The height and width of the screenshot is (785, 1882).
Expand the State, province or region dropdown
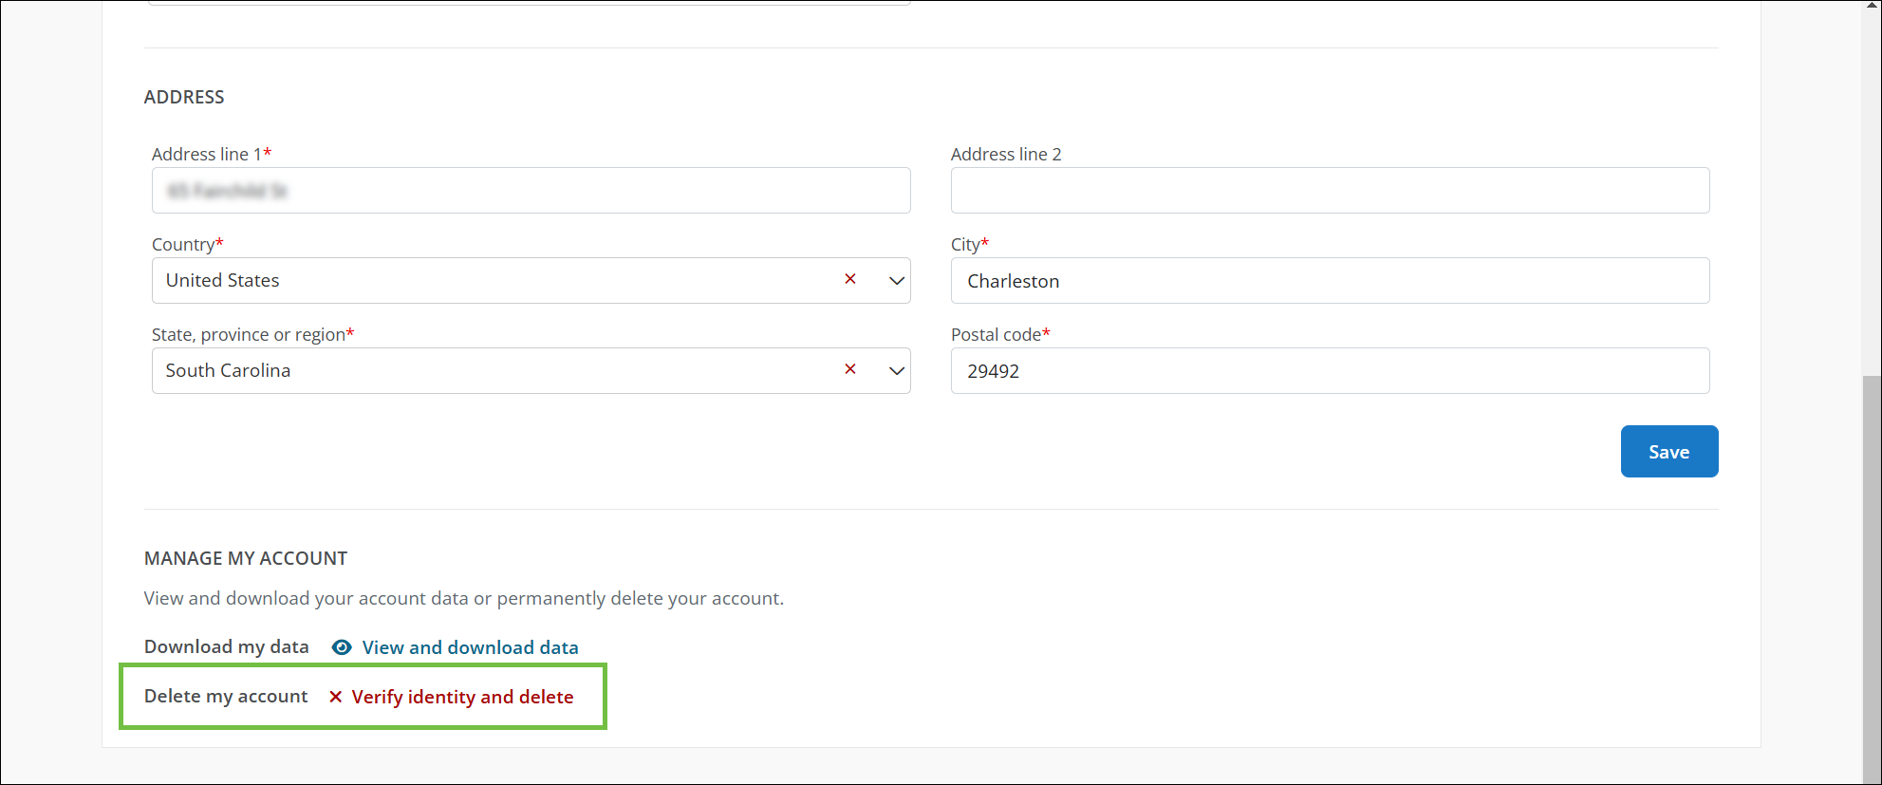pyautogui.click(x=896, y=370)
